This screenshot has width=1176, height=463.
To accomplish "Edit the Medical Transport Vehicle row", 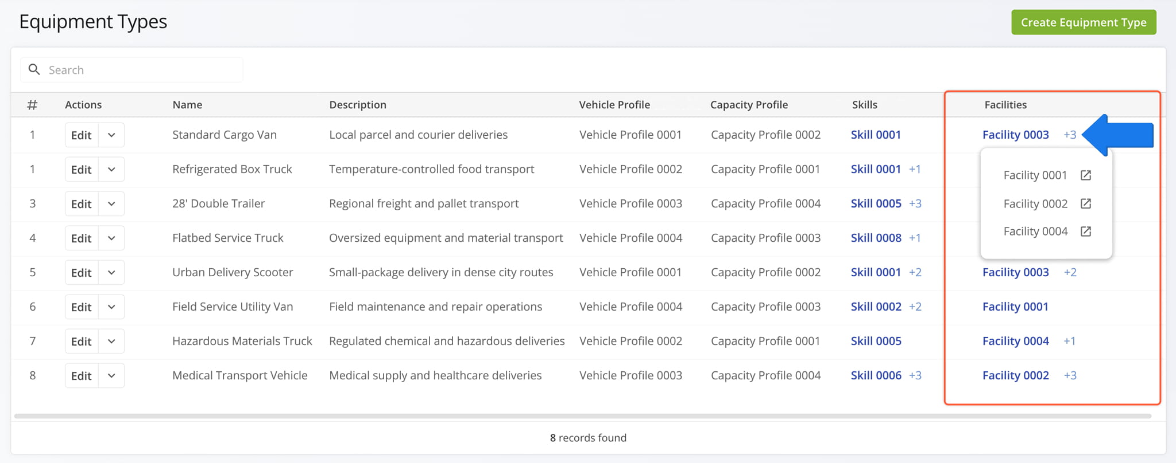I will tap(82, 376).
